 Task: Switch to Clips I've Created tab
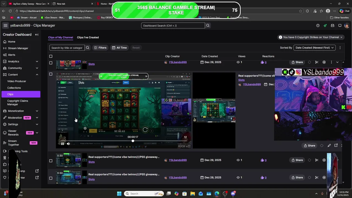(x=88, y=37)
